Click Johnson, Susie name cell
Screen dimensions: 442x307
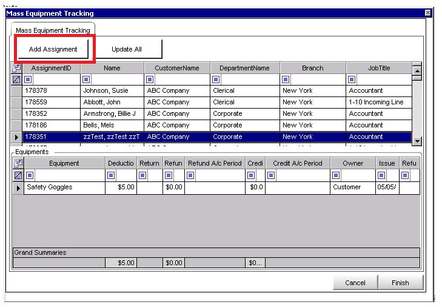[x=112, y=91]
